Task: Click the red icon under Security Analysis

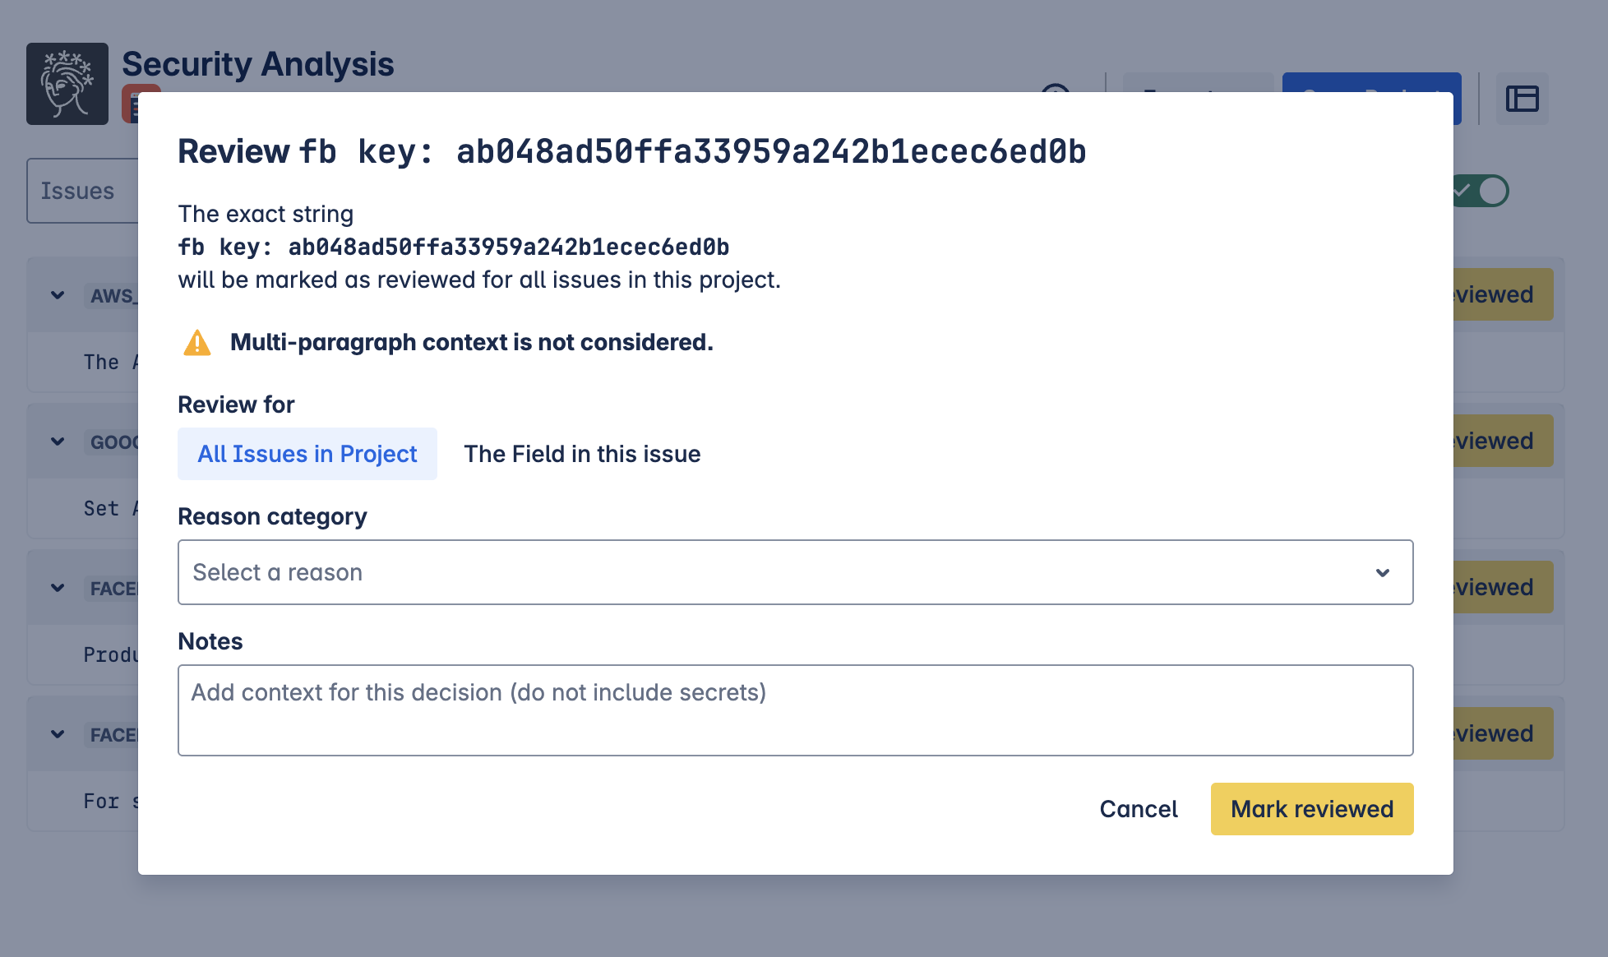Action: pyautogui.click(x=130, y=103)
